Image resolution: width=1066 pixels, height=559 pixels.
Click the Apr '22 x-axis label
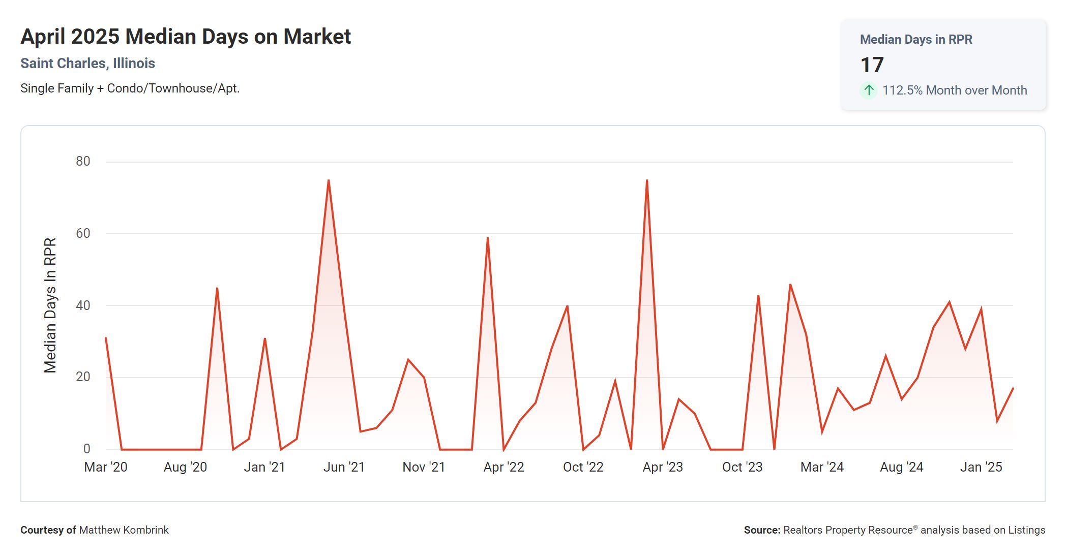[503, 467]
